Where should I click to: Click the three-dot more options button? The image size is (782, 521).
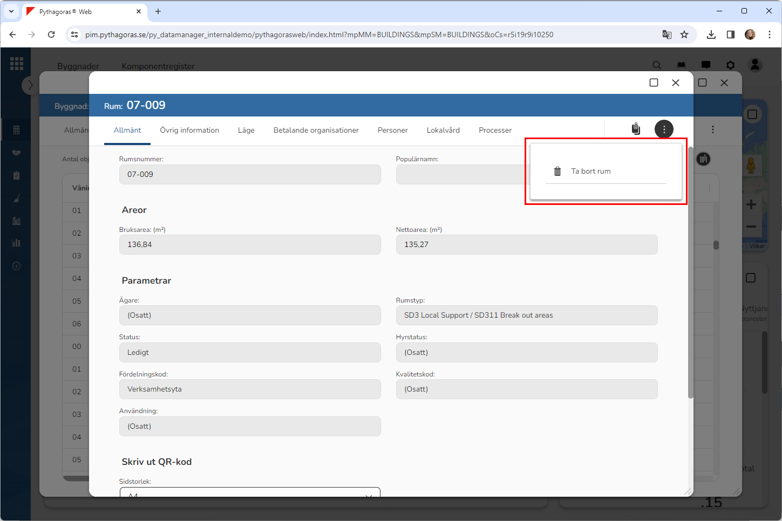pyautogui.click(x=664, y=129)
